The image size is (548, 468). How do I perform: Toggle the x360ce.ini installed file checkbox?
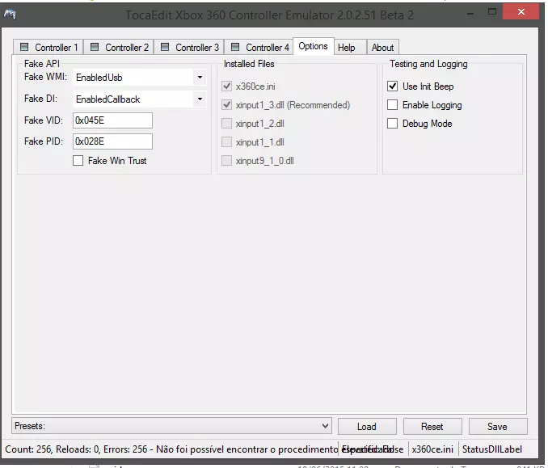[227, 86]
